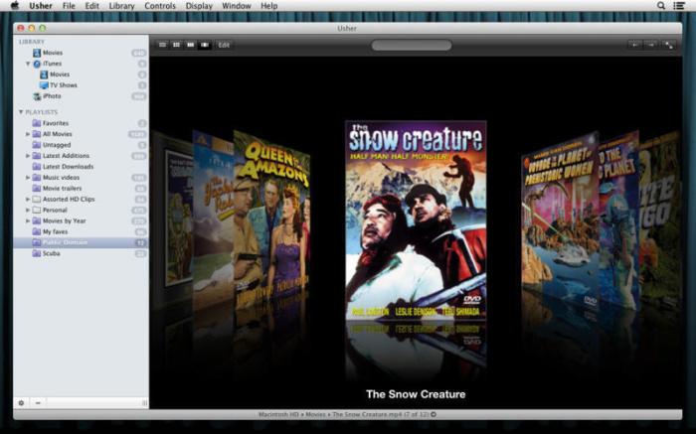Expand the All Movies playlist folder
Screen dimensions: 696x434
28,134
